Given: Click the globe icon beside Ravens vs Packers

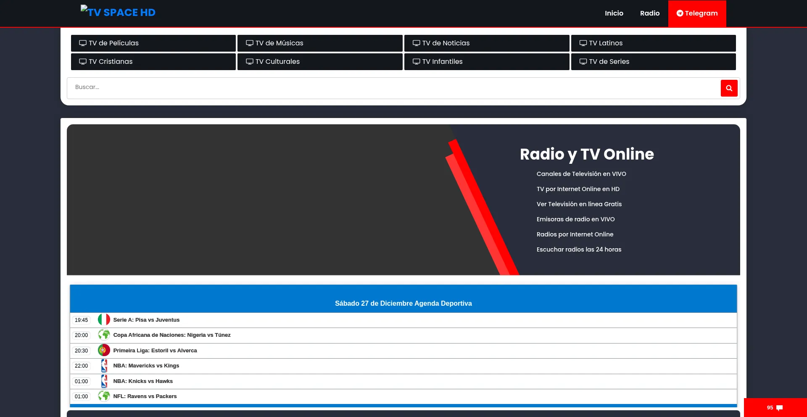Looking at the screenshot, I should point(104,396).
